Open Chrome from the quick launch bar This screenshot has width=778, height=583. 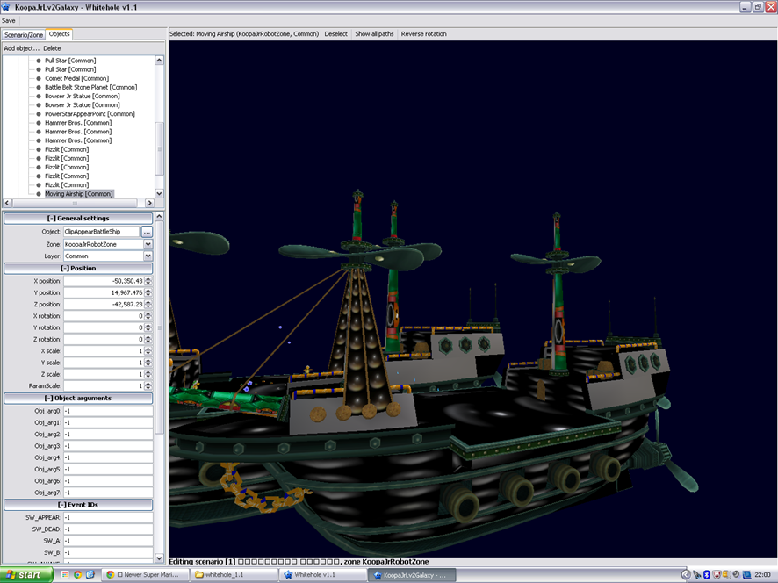pos(78,574)
